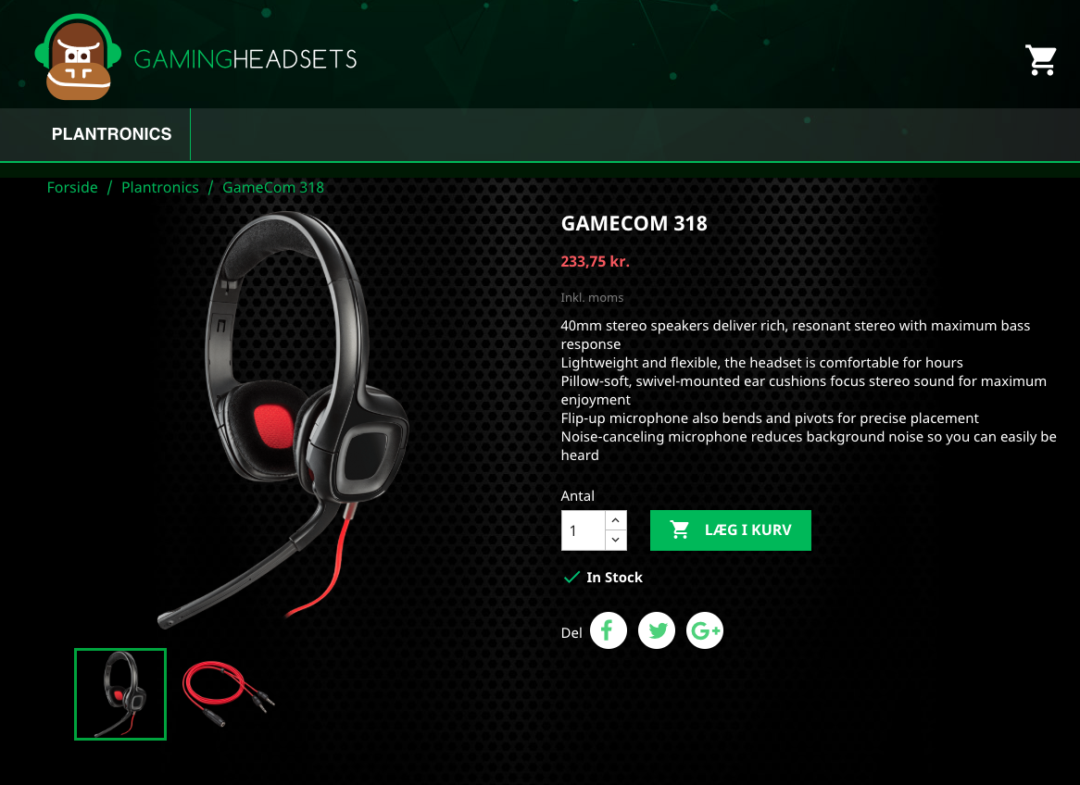Viewport: 1080px width, 785px height.
Task: Increase quantity with up arrow
Action: tap(616, 520)
